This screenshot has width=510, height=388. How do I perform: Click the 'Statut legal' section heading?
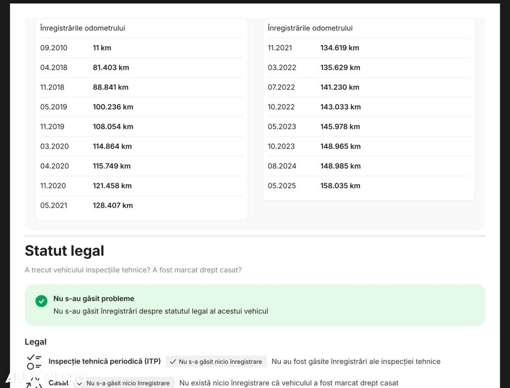pyautogui.click(x=64, y=251)
